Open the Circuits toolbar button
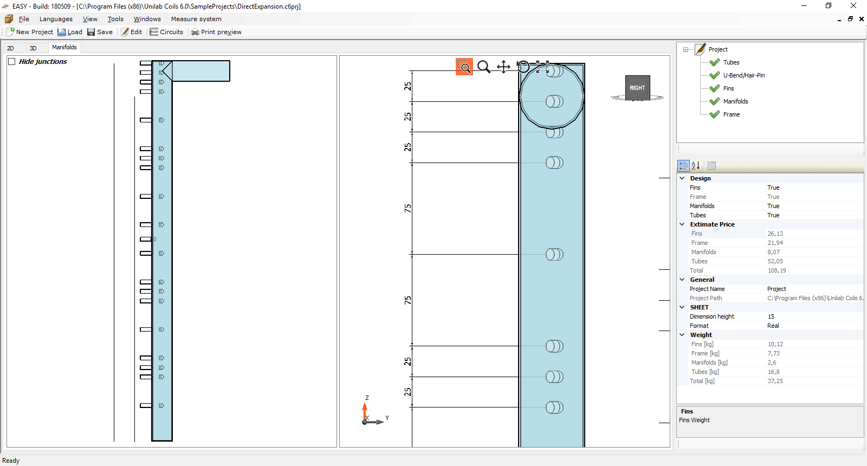This screenshot has width=867, height=466. 167,32
